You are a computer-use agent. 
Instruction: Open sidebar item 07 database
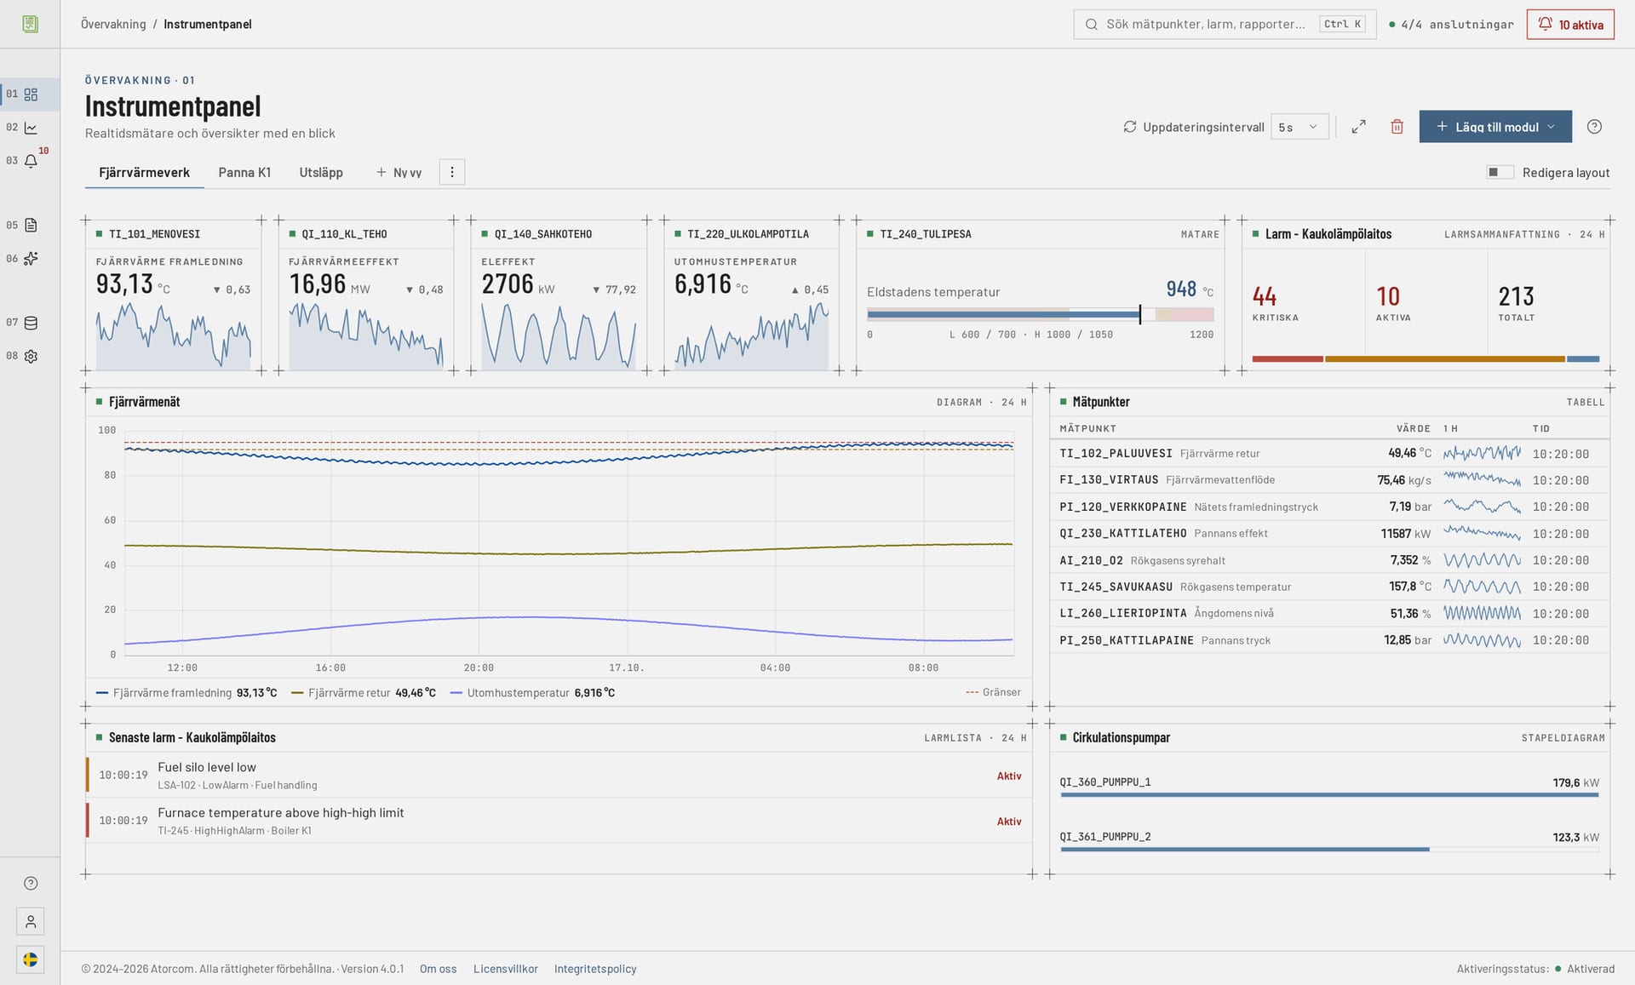[31, 324]
